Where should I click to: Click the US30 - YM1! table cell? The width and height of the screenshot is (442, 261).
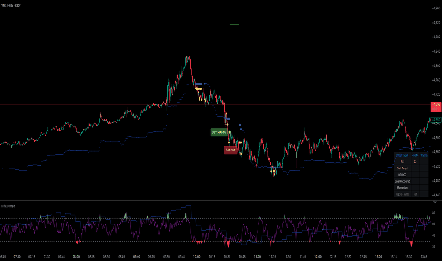click(x=402, y=194)
